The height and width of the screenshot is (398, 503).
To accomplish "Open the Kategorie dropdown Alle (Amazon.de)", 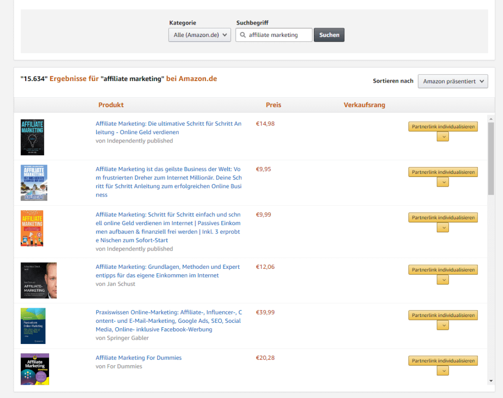I will coord(199,35).
